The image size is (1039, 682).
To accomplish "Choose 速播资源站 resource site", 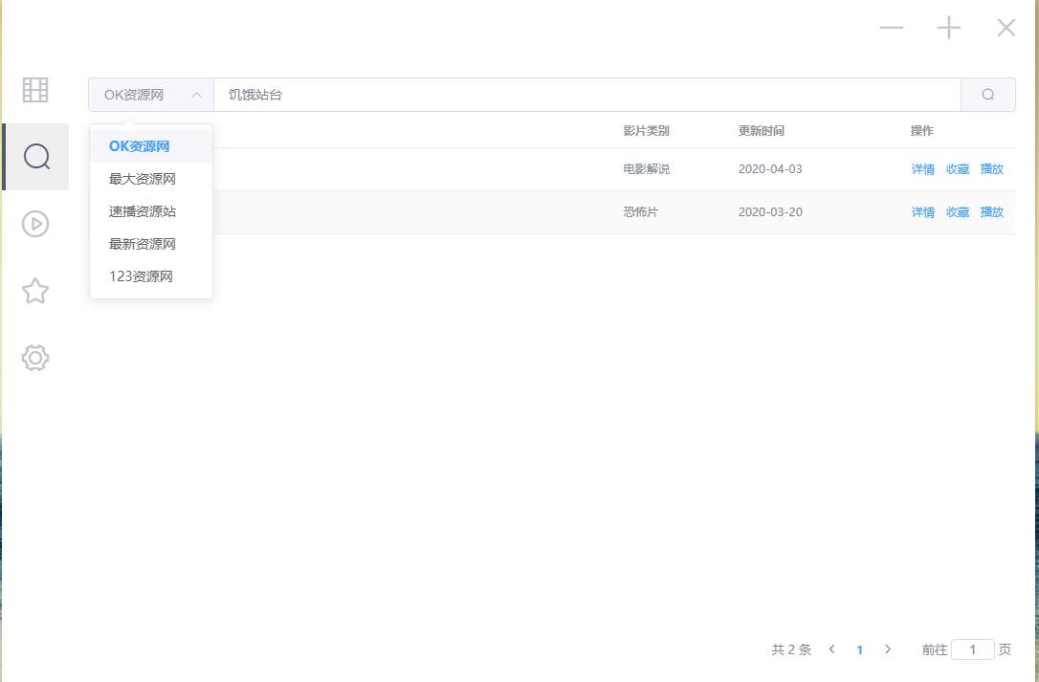I will tap(141, 210).
